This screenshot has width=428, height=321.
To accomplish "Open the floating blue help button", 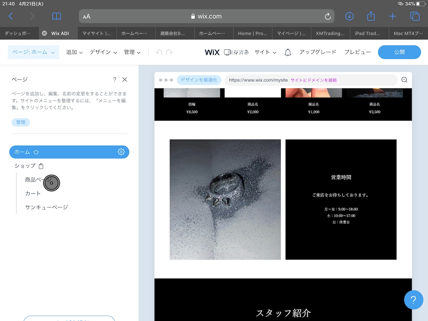I will point(413,300).
